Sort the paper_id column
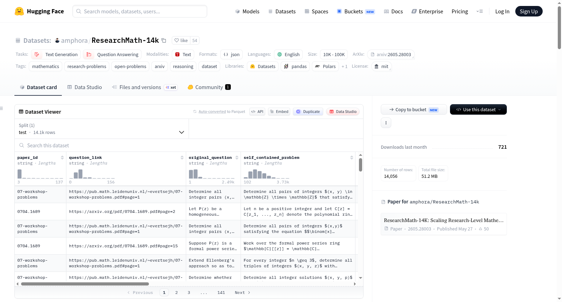 62,157
